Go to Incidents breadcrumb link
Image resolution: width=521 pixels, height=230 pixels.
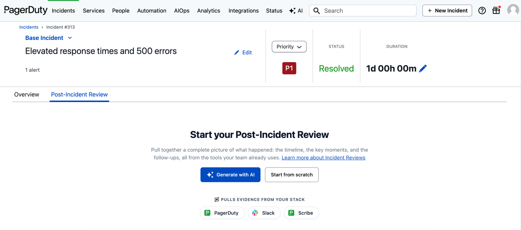[x=29, y=27]
